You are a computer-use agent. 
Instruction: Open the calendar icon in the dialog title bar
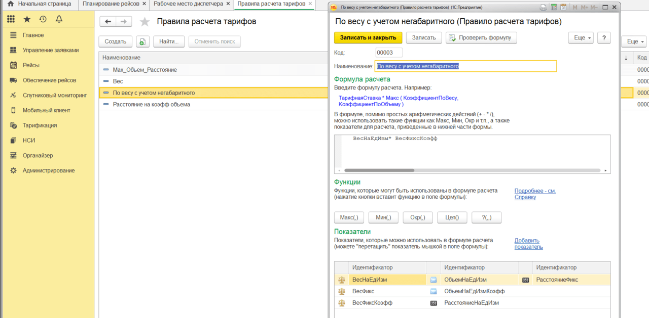(x=563, y=8)
